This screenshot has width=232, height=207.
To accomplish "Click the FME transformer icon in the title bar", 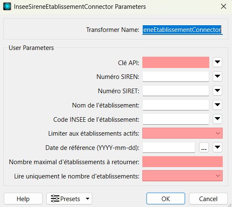I will click(x=7, y=6).
